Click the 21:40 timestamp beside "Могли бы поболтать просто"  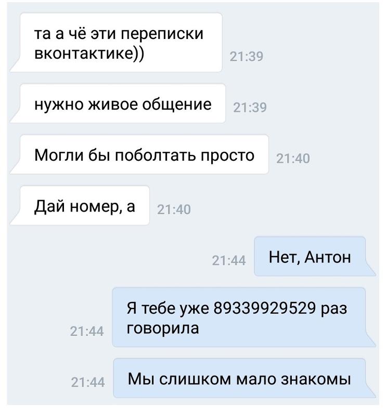[x=293, y=159]
